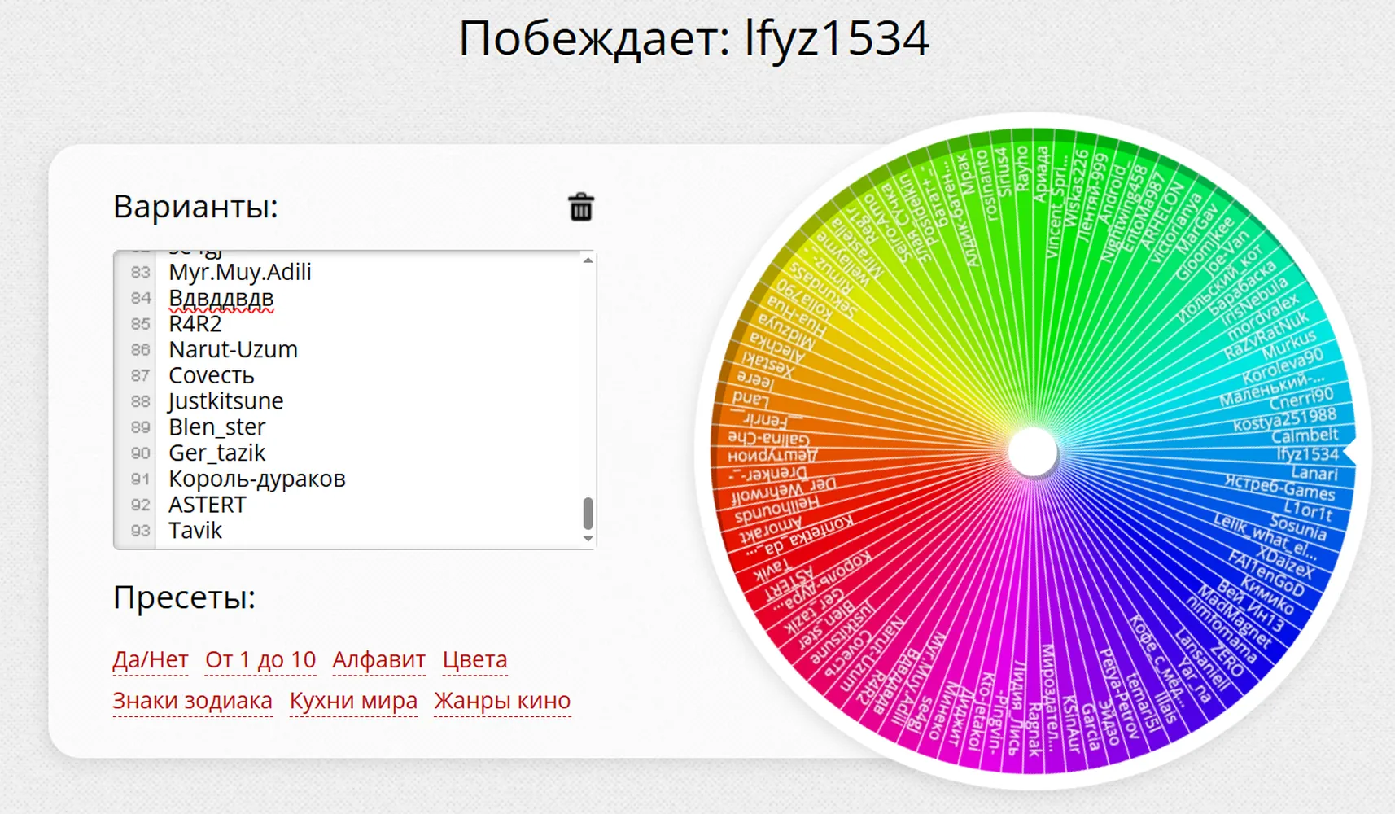Select the Совесть line
Viewport: 1395px width, 814px height.
[212, 376]
